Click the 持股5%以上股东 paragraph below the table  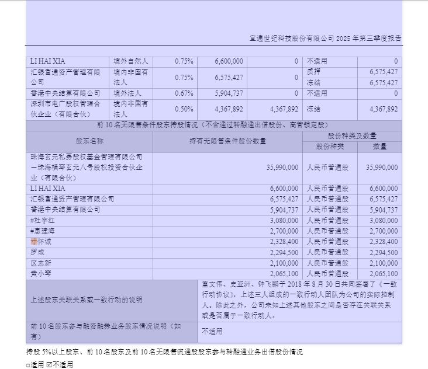pos(165,352)
